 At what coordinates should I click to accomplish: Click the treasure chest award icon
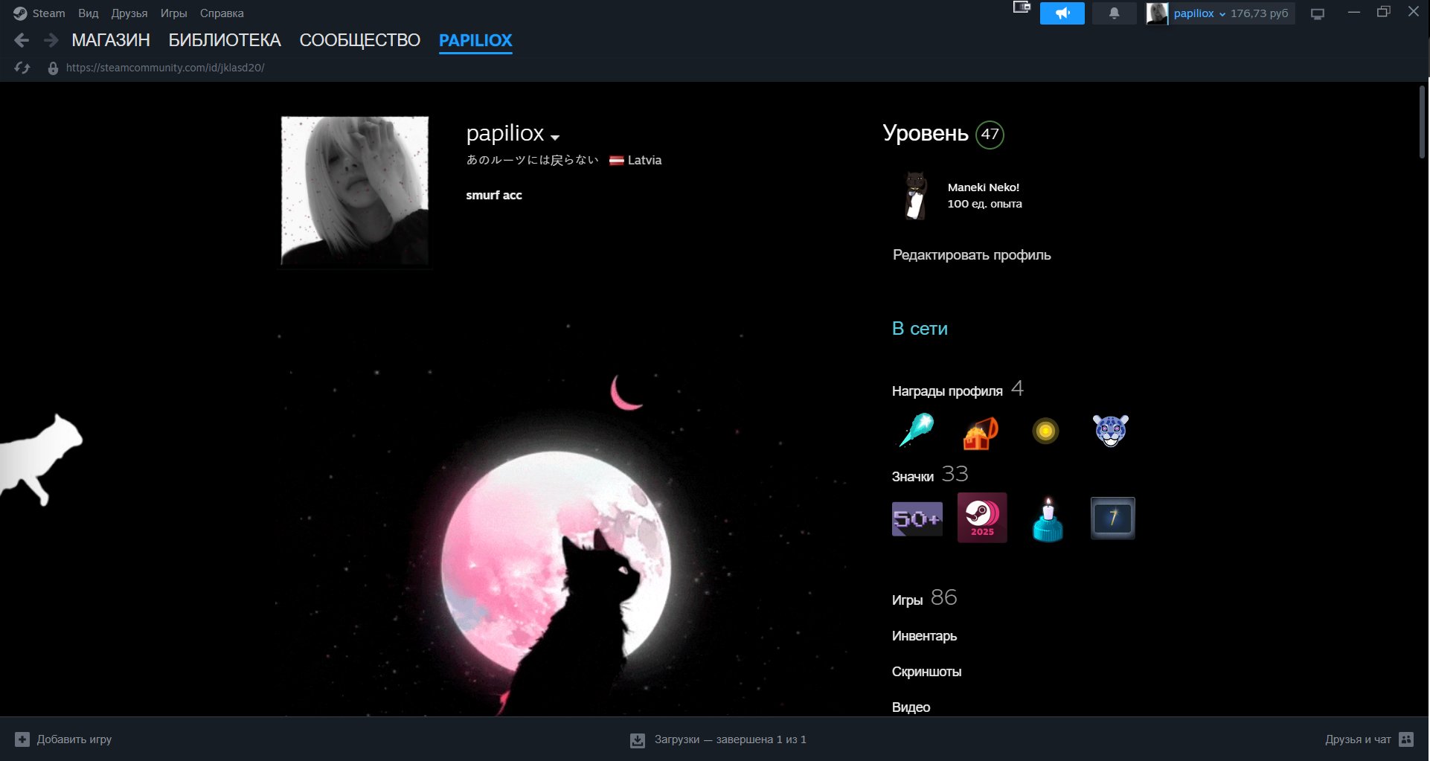(981, 432)
